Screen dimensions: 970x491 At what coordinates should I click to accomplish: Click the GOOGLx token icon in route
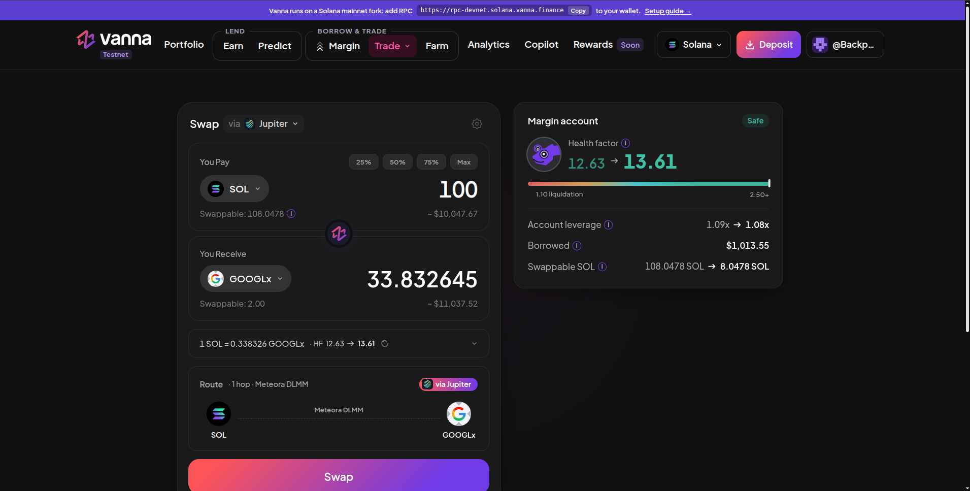(x=459, y=414)
